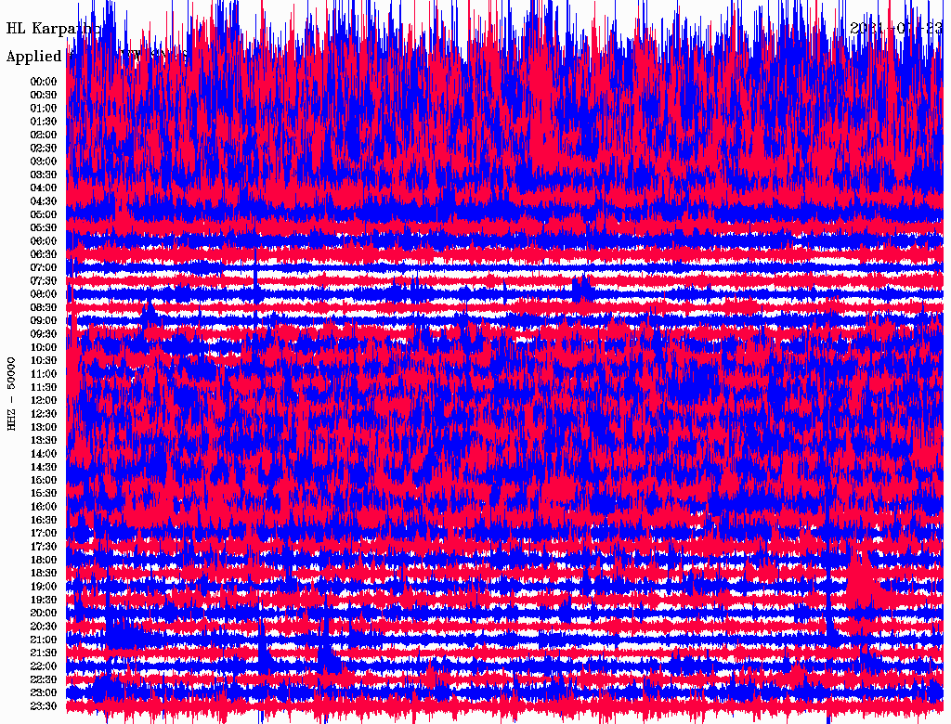Select the 22:30 time label
Image resolution: width=951 pixels, height=724 pixels.
pos(44,679)
